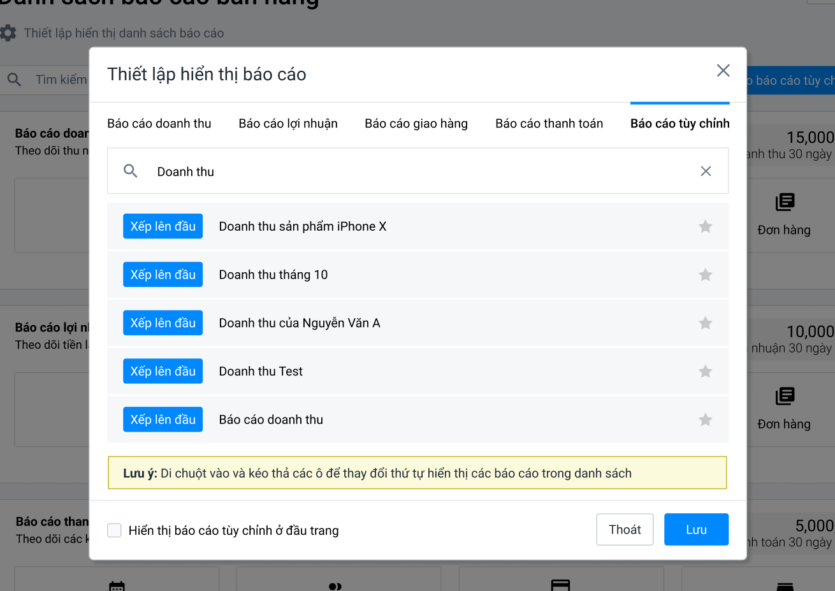Open the Đơn hàng icon beside the 15,000 figure
Image resolution: width=835 pixels, height=591 pixels.
(x=785, y=202)
